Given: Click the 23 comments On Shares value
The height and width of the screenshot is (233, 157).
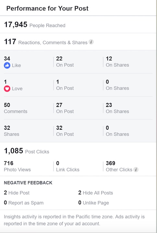Looking at the screenshot, I should point(109,105).
